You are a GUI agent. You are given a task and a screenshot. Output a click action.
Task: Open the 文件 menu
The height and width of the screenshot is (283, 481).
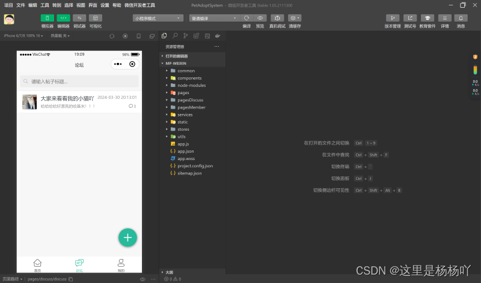[x=20, y=5]
